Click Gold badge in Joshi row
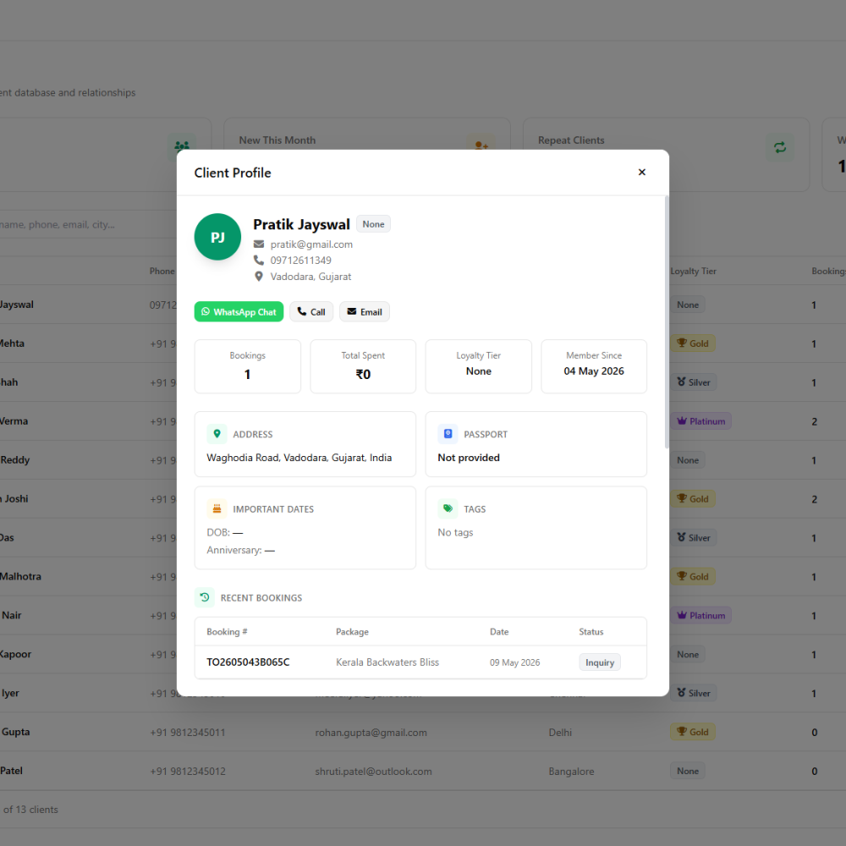Screen dimensions: 846x846 [693, 499]
